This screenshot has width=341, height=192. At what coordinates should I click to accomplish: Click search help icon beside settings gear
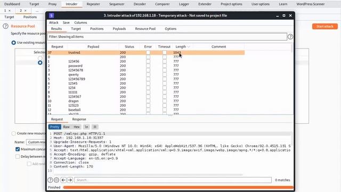click(x=50, y=180)
